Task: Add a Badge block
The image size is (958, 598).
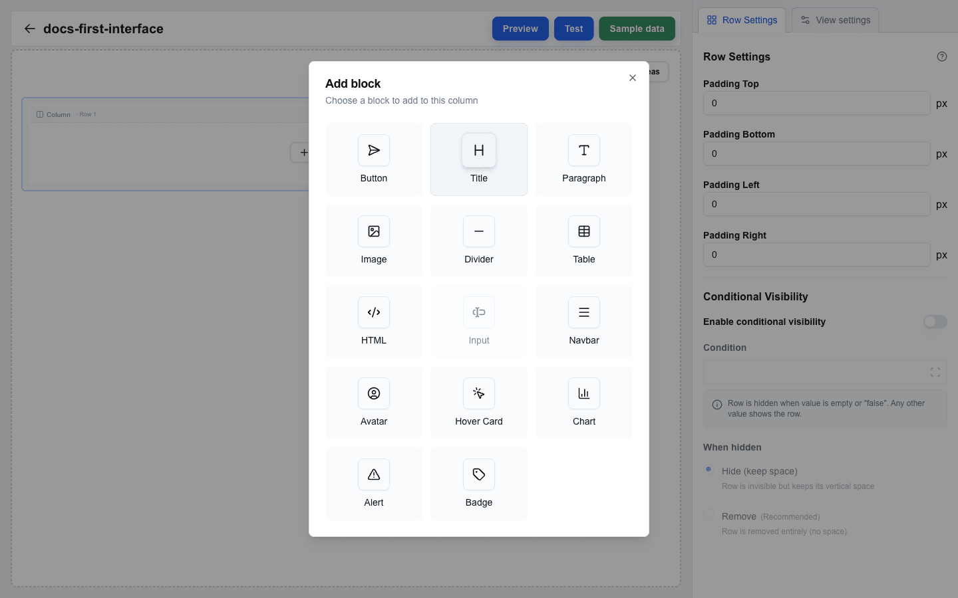Action: (x=479, y=484)
